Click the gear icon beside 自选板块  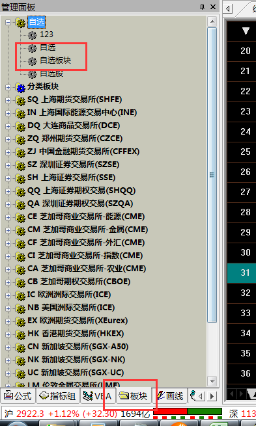pyautogui.click(x=32, y=61)
